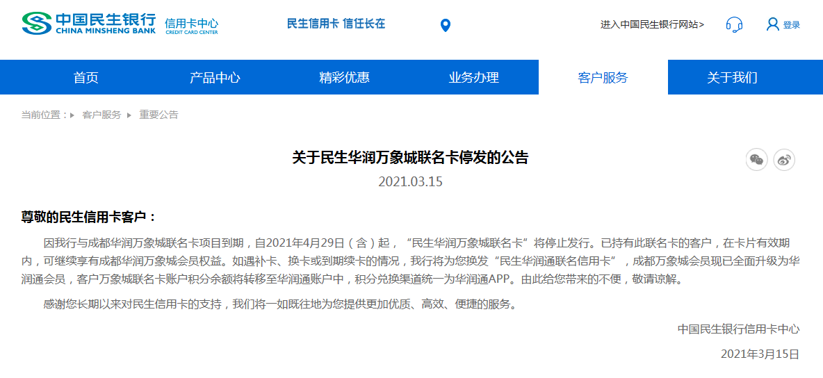The height and width of the screenshot is (378, 823).
Task: Click the user profile login icon
Action: pyautogui.click(x=773, y=24)
